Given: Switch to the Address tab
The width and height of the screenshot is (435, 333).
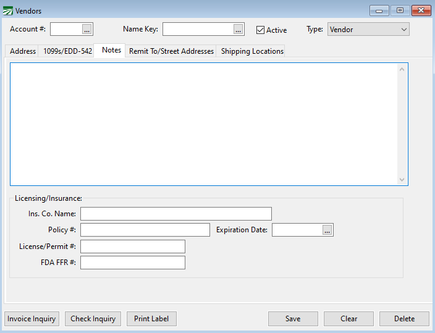Looking at the screenshot, I should (x=23, y=51).
